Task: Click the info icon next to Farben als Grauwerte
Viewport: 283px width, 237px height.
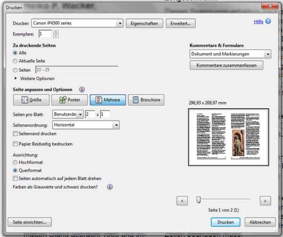Action: coord(109,187)
